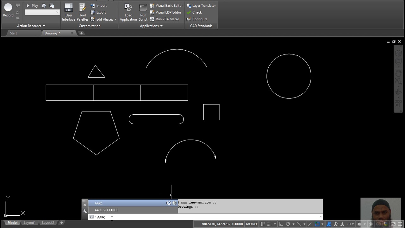Open the Edit Aliases dropdown arrow
Image resolution: width=405 pixels, height=228 pixels.
click(x=115, y=19)
